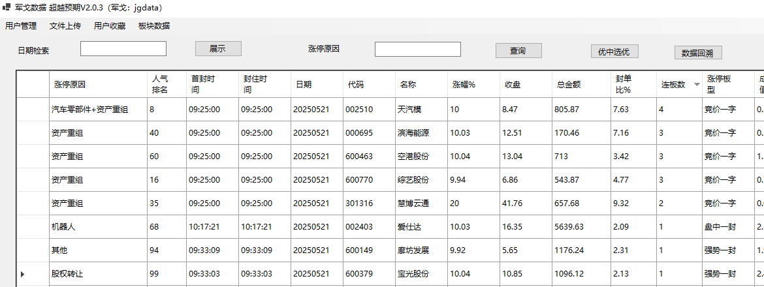Select stock code 000695 cell
The width and height of the screenshot is (764, 287).
coord(369,133)
